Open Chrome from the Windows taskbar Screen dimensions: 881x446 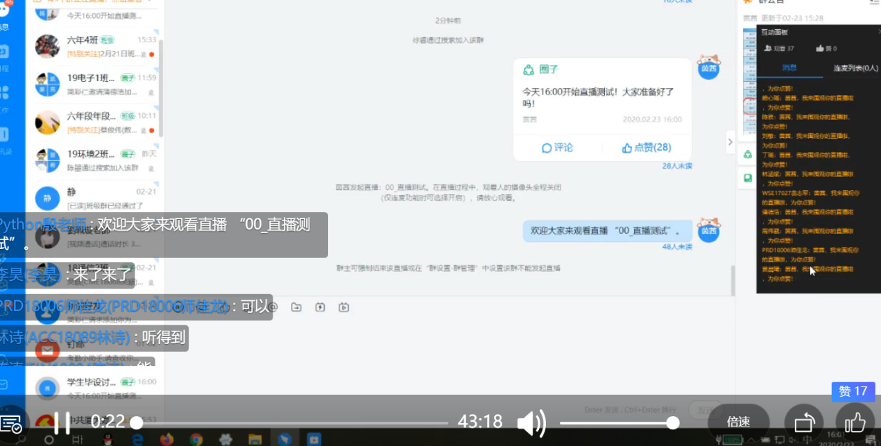click(196, 439)
